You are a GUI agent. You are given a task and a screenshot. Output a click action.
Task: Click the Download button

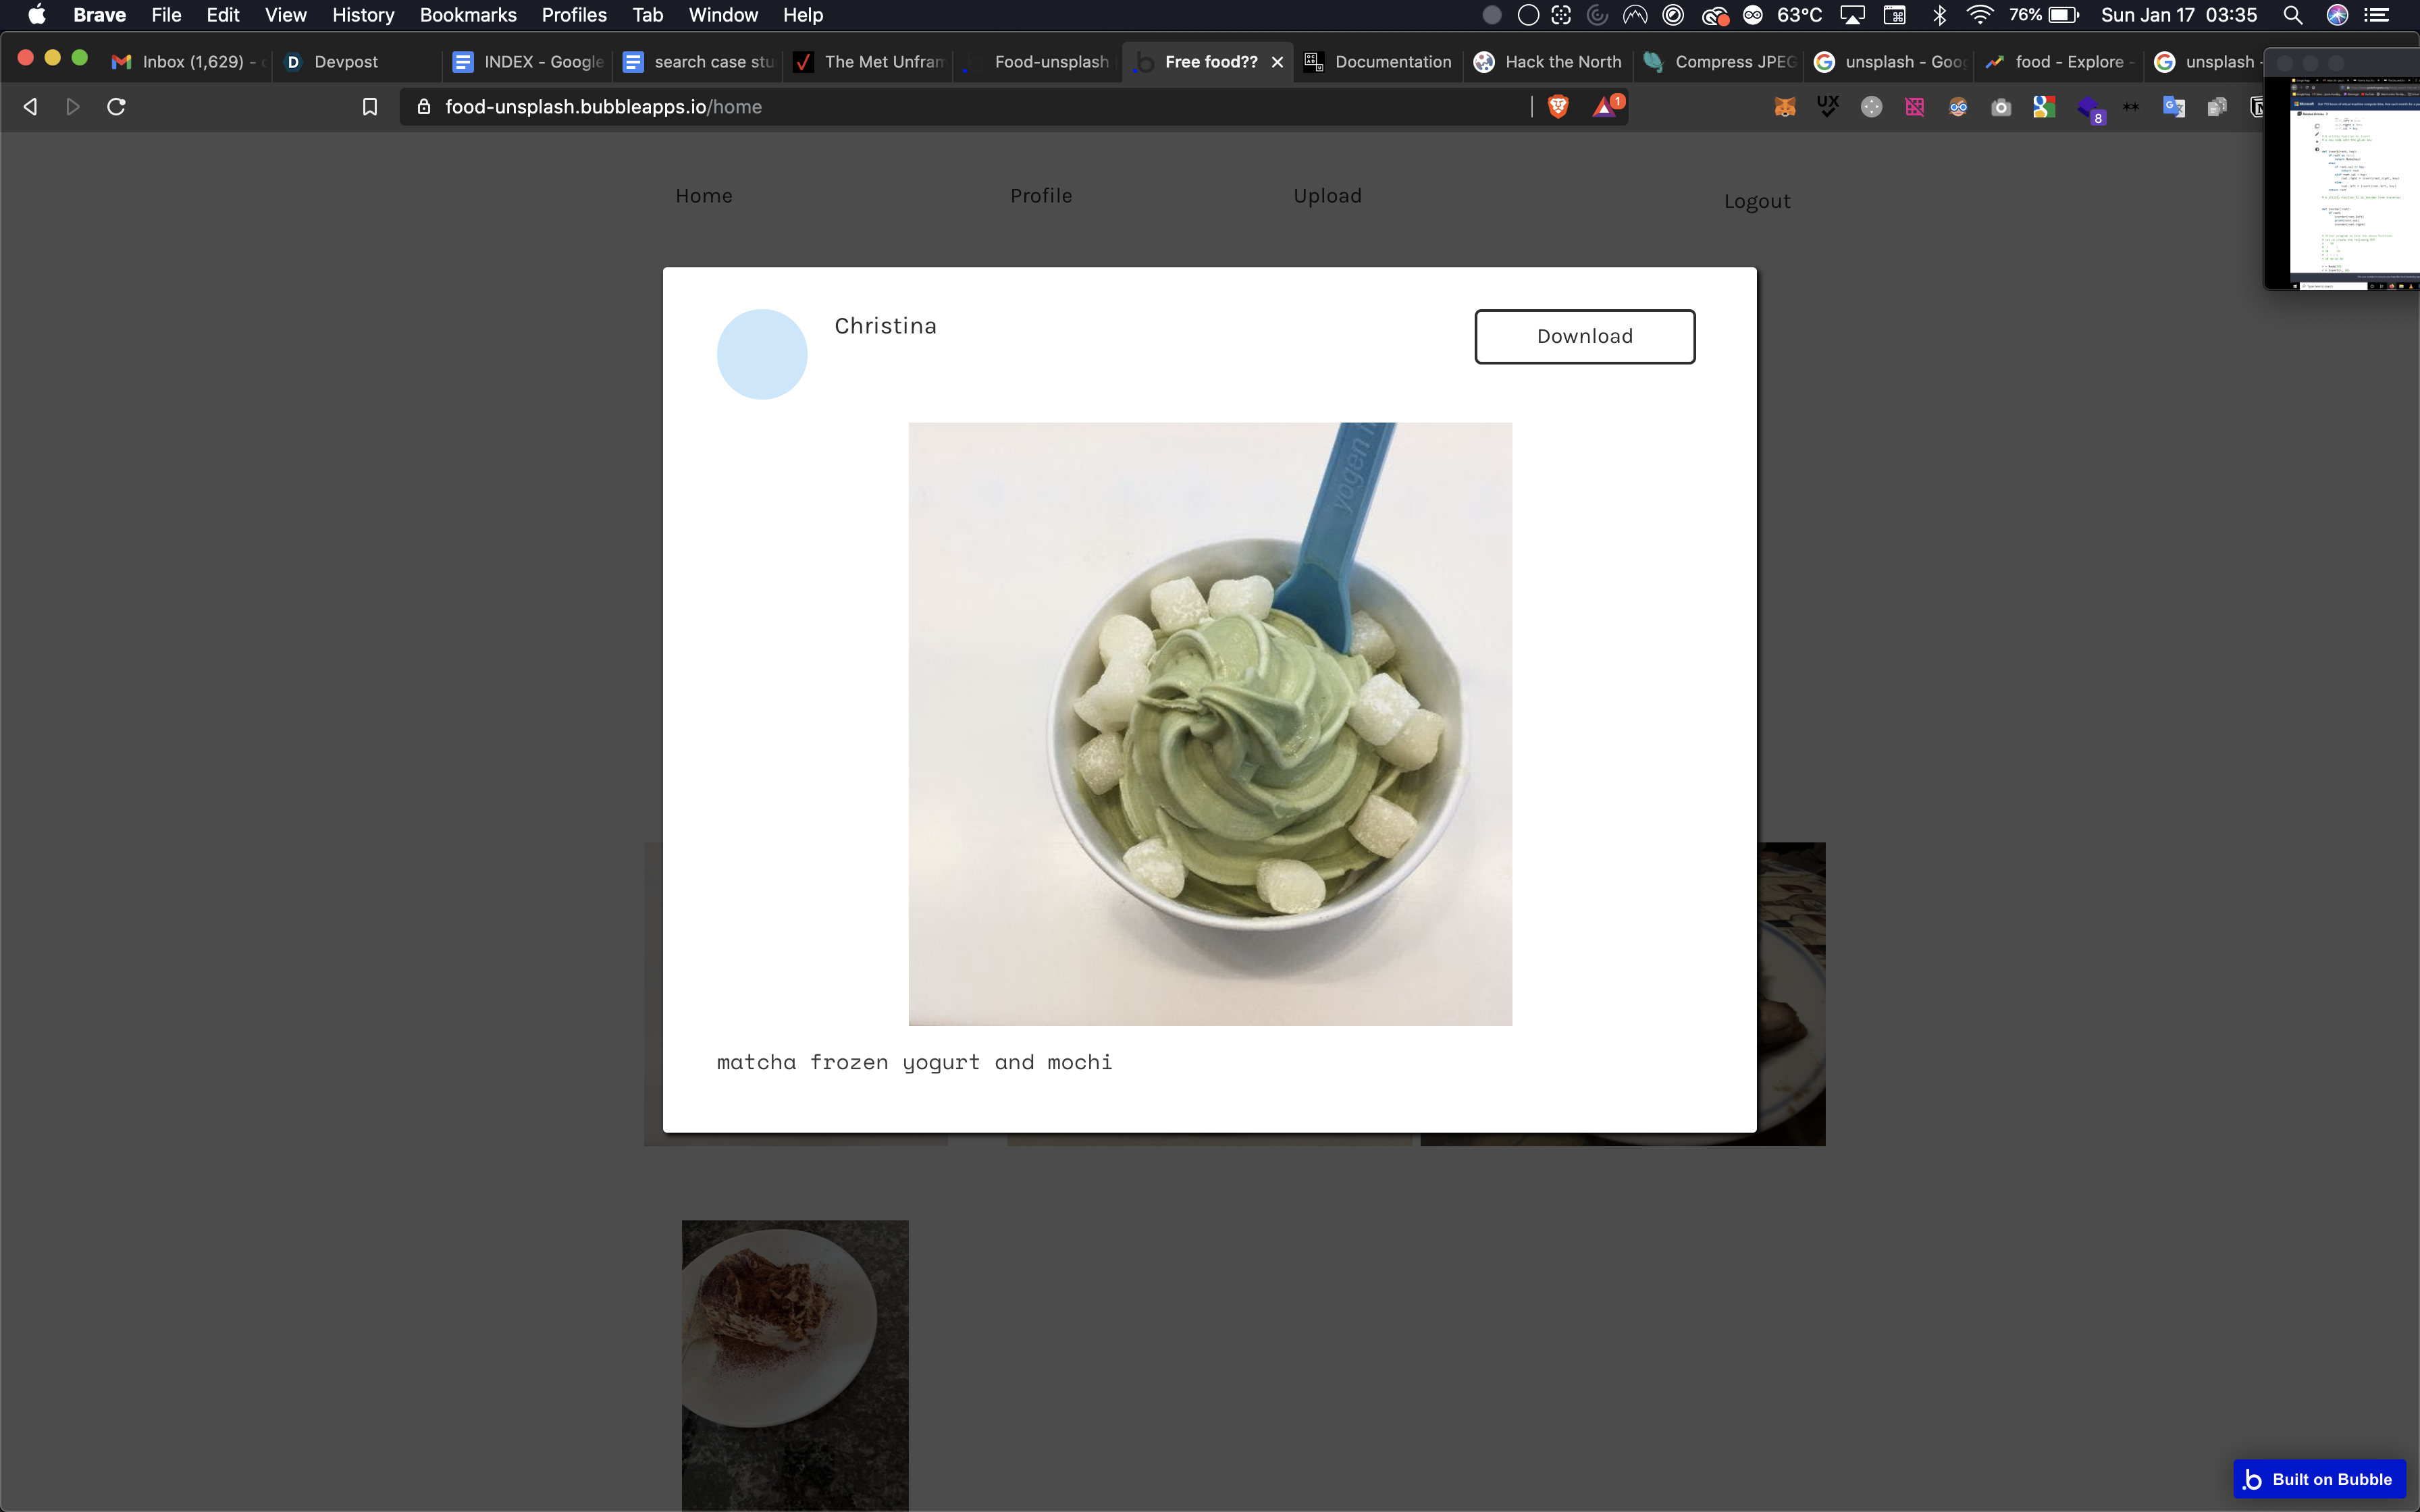click(x=1584, y=337)
